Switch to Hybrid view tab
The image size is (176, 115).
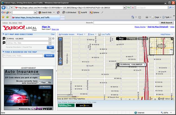pos(132,39)
